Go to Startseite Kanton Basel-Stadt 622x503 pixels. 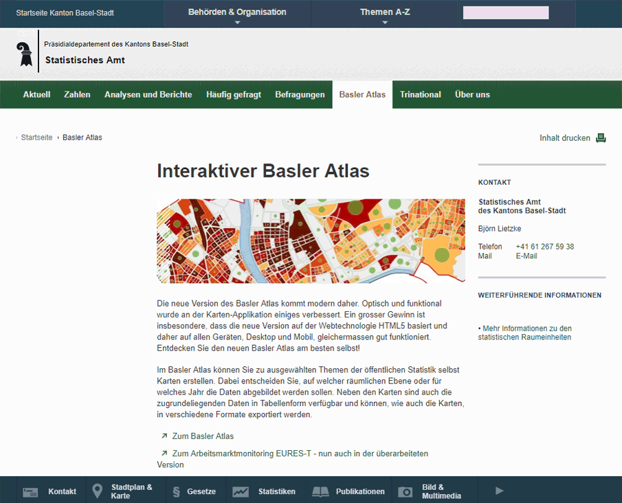click(x=65, y=12)
